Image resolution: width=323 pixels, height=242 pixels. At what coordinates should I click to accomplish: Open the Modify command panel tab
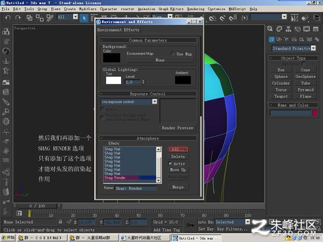[279, 29]
